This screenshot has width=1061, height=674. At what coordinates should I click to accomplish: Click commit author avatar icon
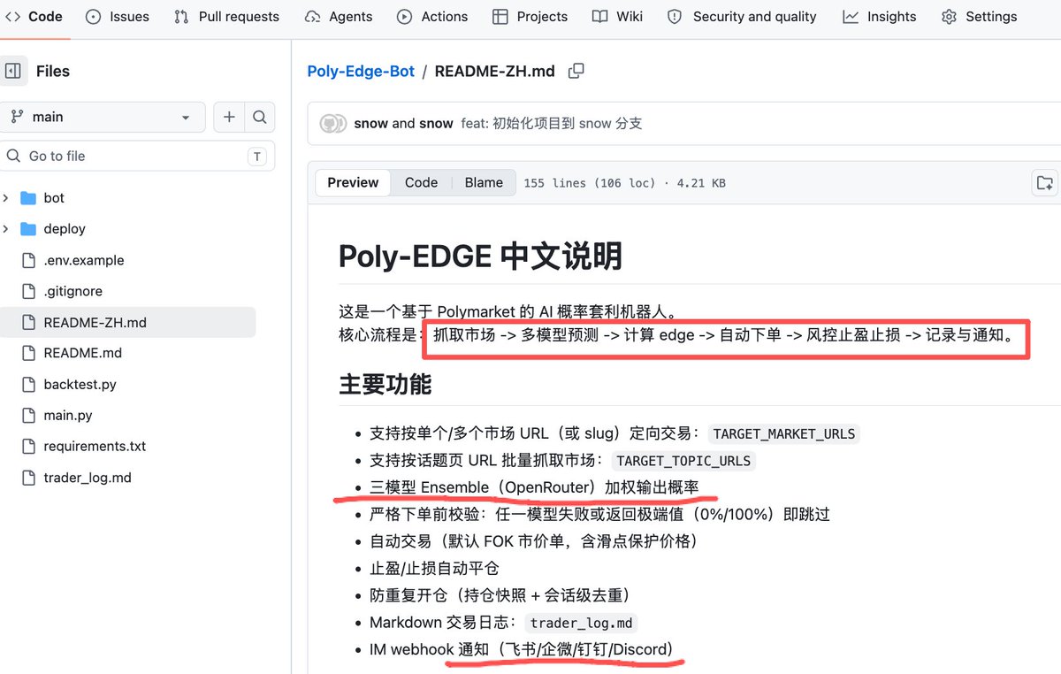point(332,123)
